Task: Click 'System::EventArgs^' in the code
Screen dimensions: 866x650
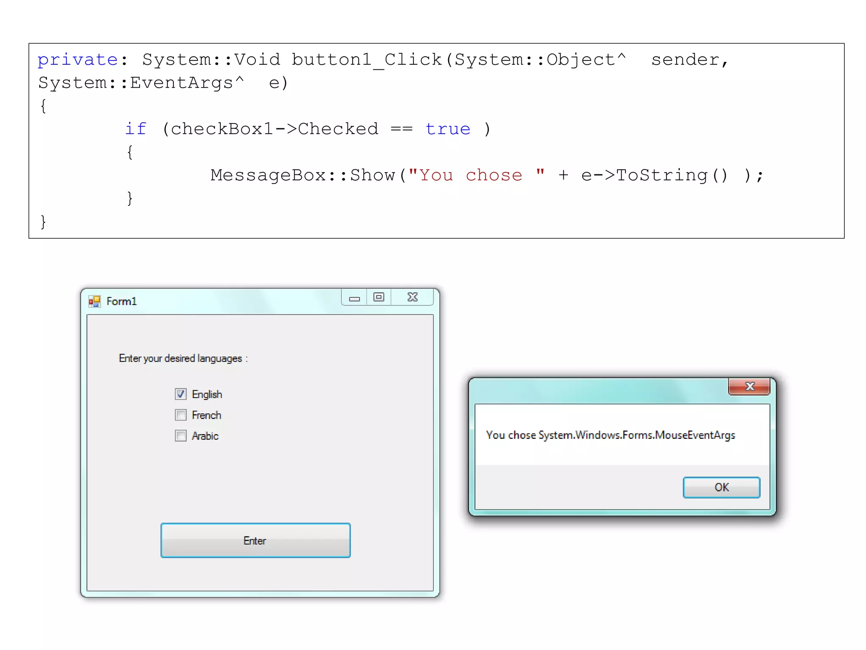Action: tap(141, 83)
